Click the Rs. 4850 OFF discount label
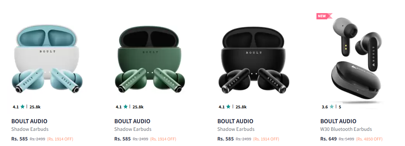The width and height of the screenshot is (405, 146). click(369, 139)
